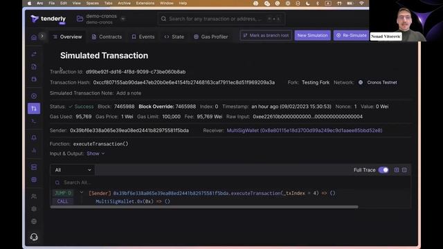Open Settings gear icon in sidebar

(34, 209)
